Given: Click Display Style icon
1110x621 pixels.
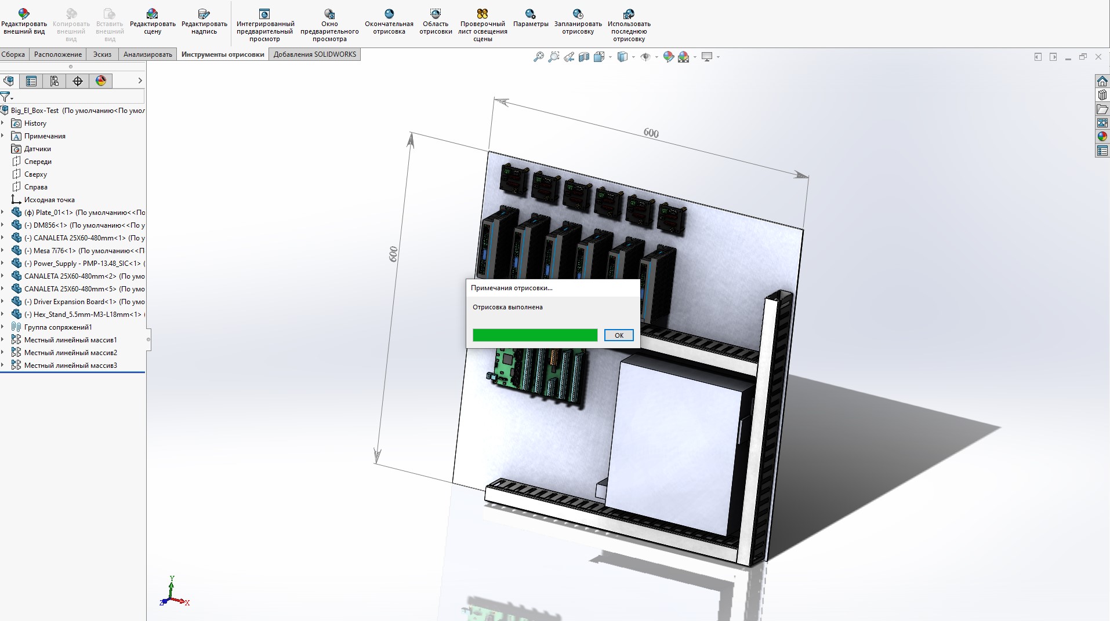Looking at the screenshot, I should [x=622, y=57].
